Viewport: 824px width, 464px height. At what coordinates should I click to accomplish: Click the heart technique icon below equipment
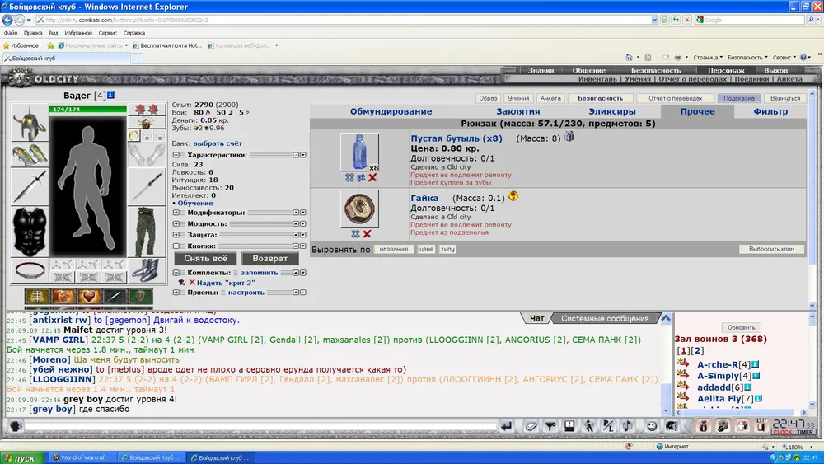90,296
